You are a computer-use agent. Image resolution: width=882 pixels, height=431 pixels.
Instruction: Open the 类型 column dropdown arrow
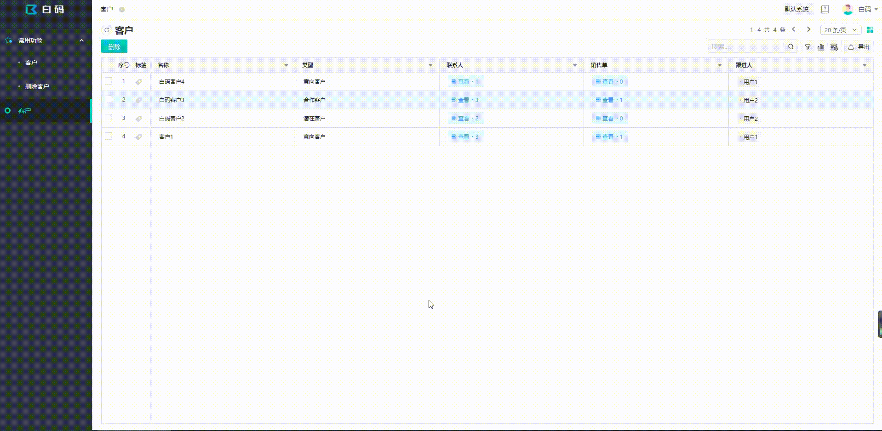click(430, 65)
